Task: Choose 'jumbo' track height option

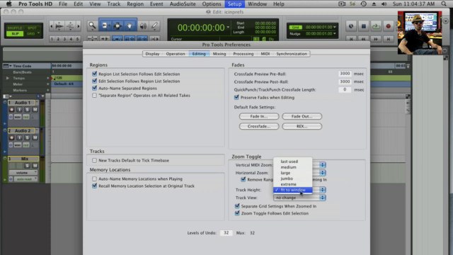Action: (292, 178)
